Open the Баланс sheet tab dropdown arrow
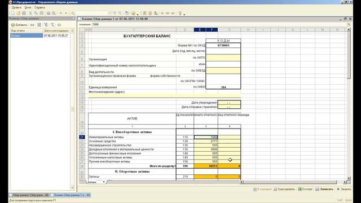This screenshot has height=203, width=361. [x=104, y=182]
